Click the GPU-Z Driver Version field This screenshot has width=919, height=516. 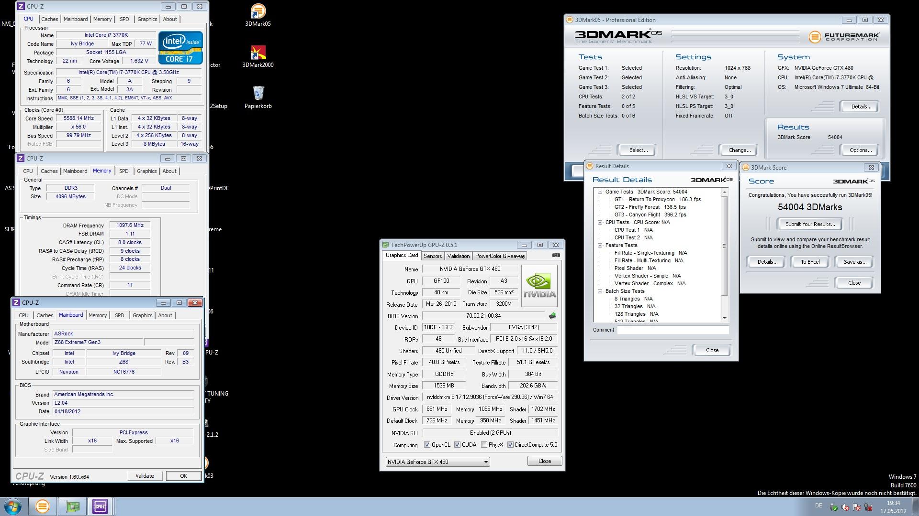(490, 398)
